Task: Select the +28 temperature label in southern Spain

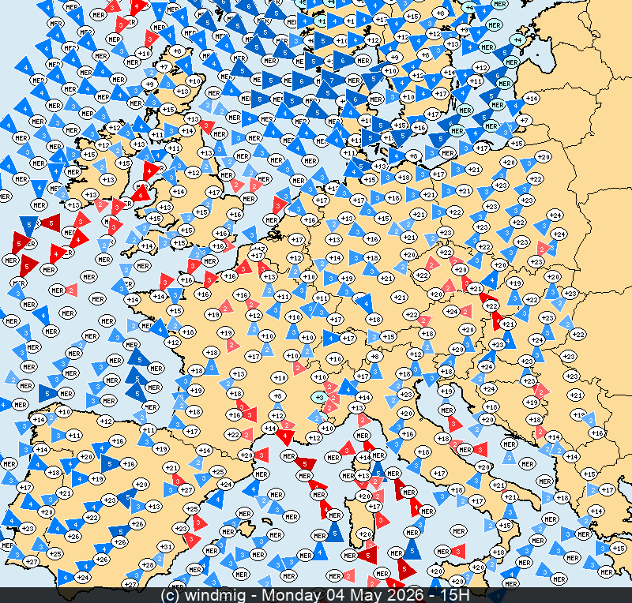Action: click(x=147, y=565)
